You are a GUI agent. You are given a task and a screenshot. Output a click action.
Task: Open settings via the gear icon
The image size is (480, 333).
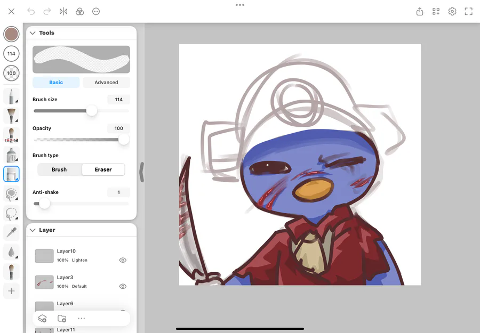point(452,12)
